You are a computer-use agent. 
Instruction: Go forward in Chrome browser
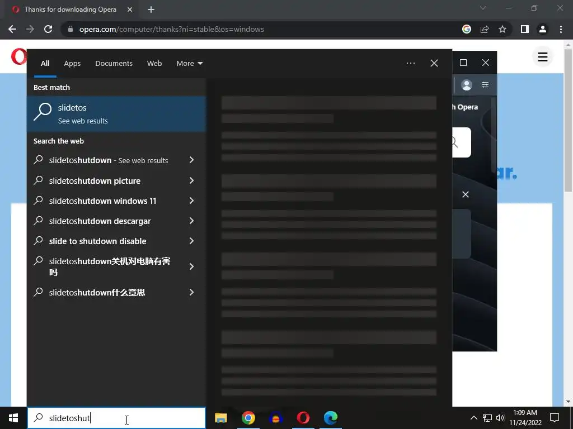tap(30, 29)
